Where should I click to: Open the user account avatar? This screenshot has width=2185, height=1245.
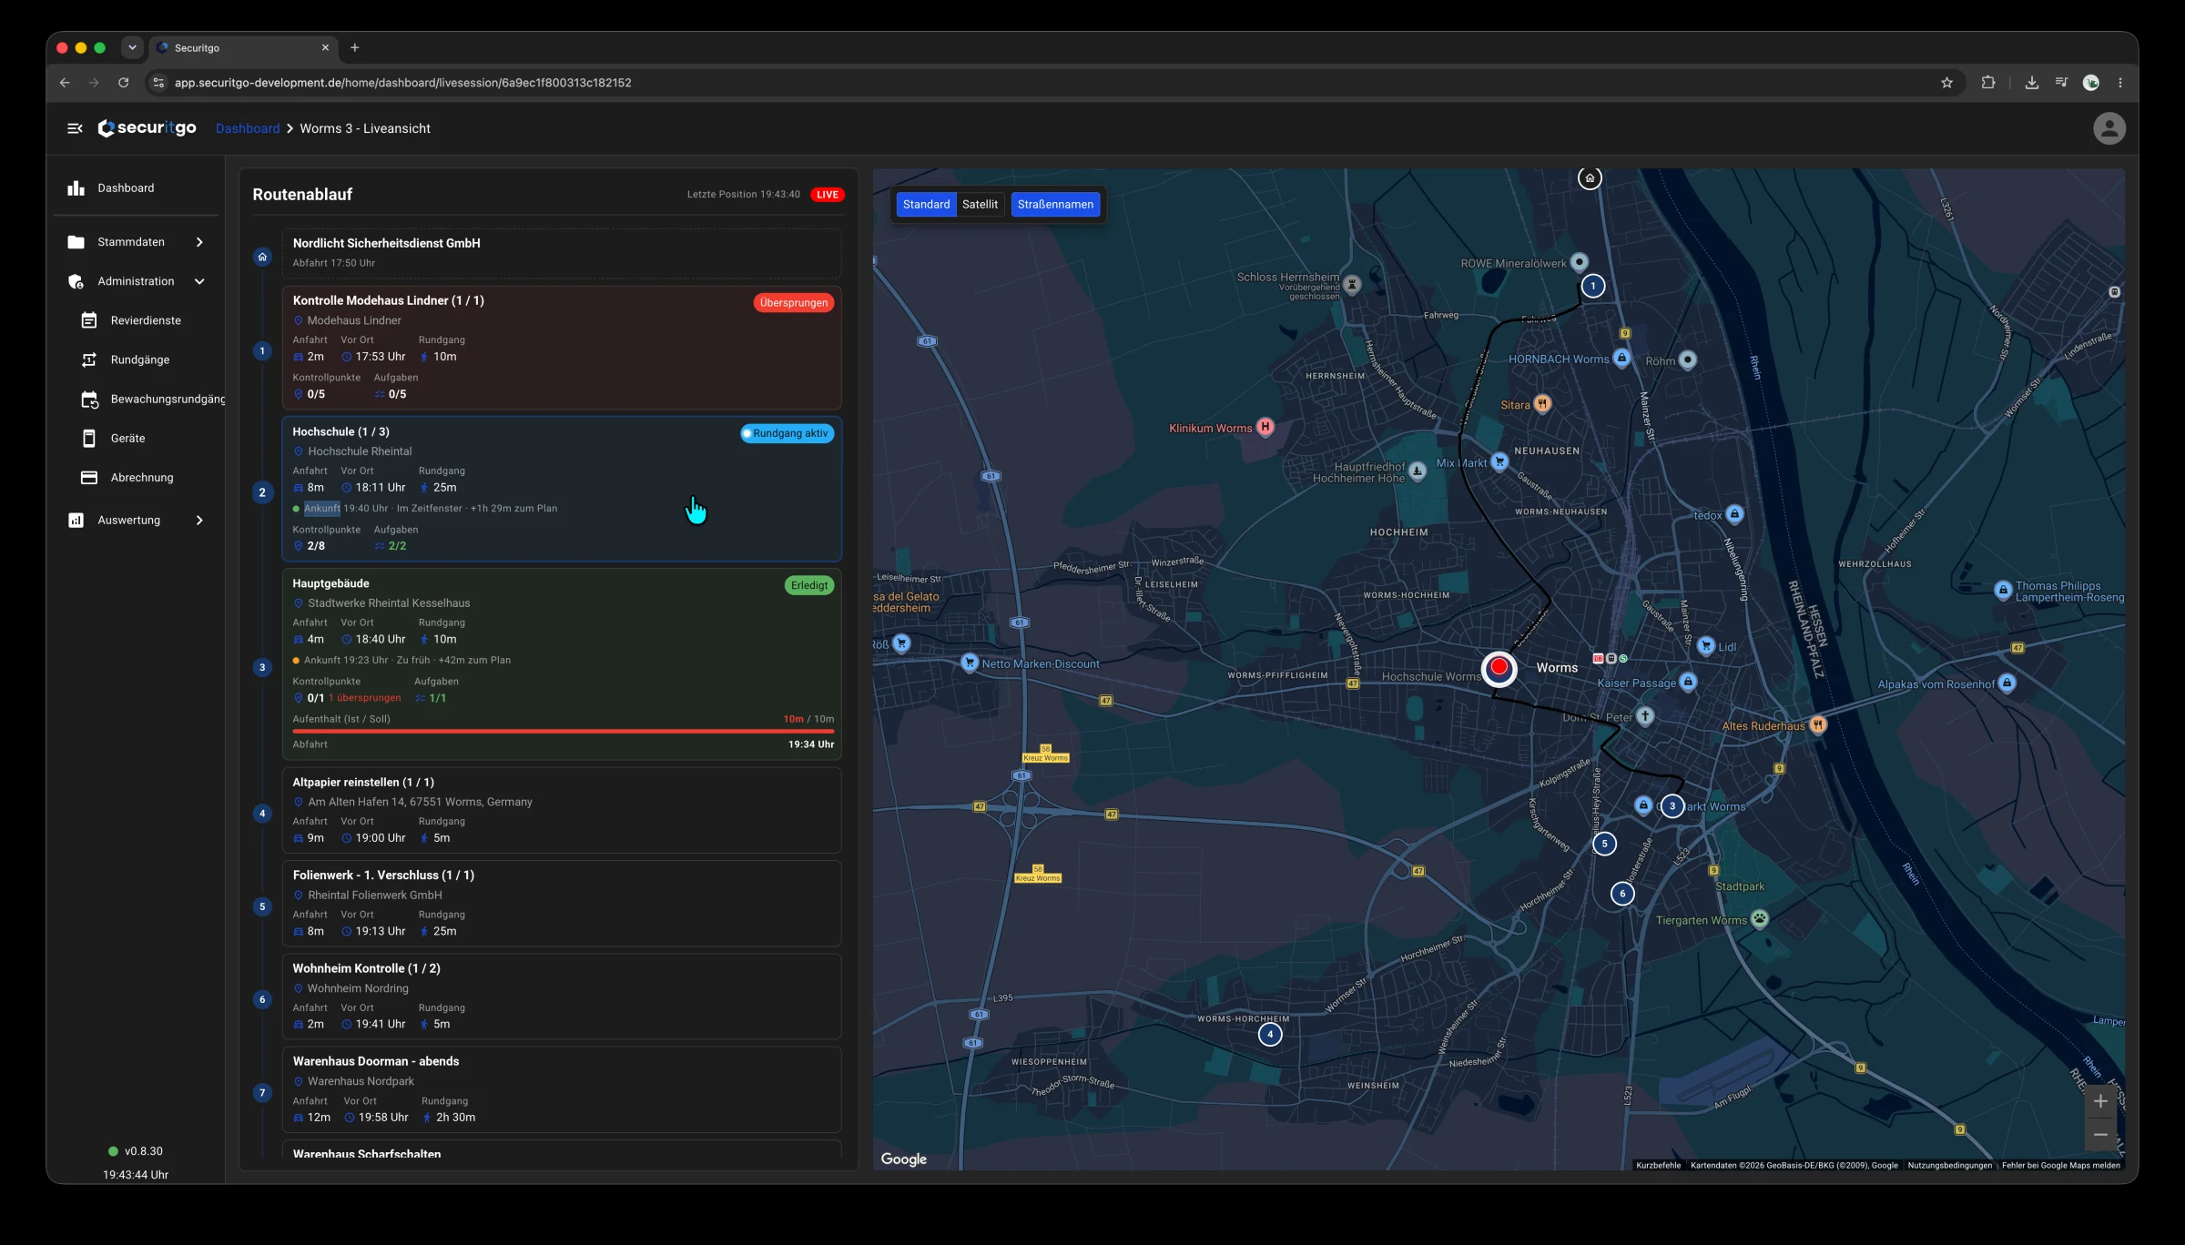[2109, 128]
